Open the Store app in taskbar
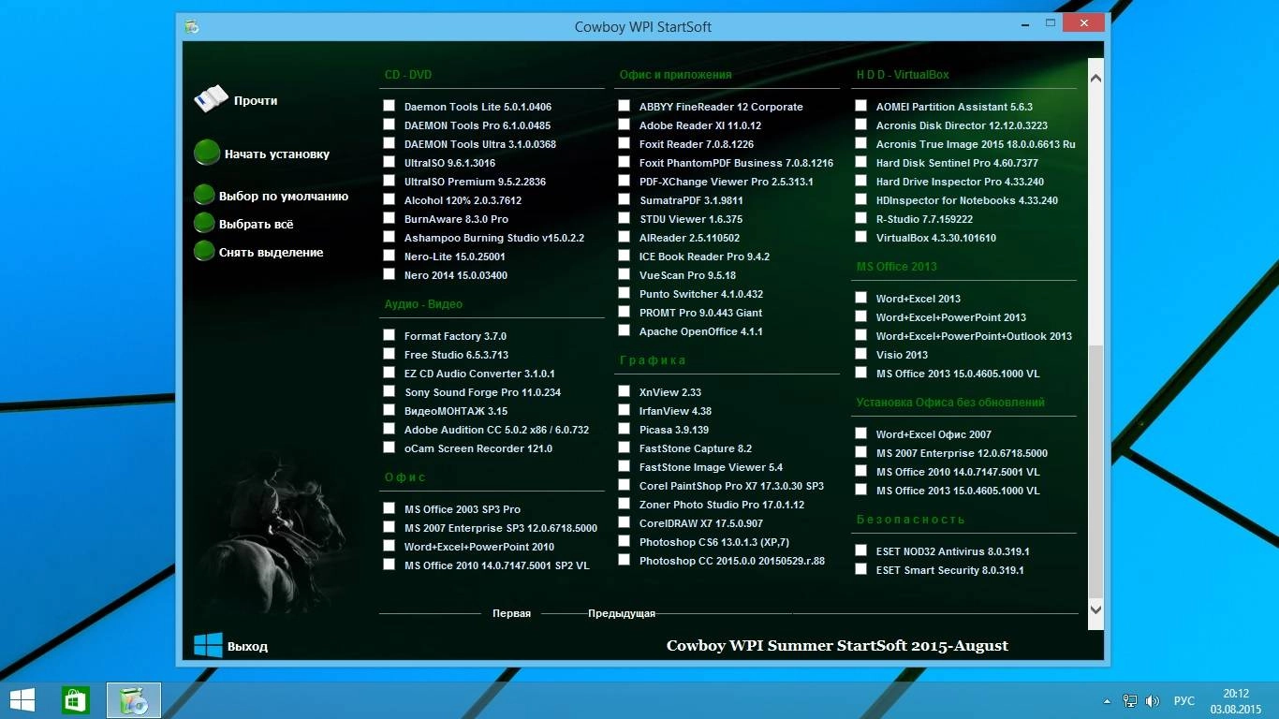Screen dimensions: 1279x719 click(x=76, y=700)
